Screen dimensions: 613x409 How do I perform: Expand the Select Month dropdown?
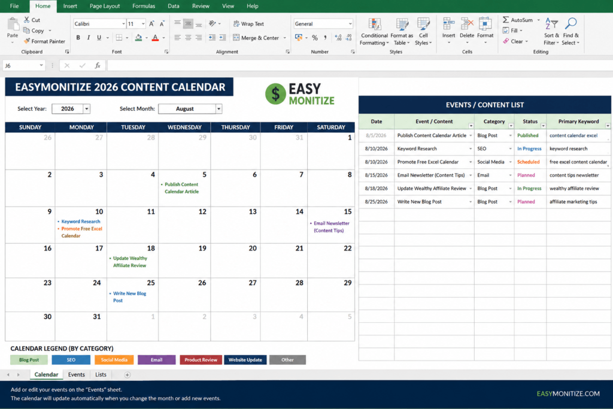(x=219, y=109)
